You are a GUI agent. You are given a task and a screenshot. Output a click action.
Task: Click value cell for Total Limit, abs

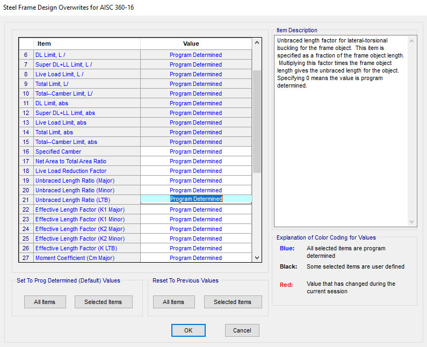point(196,132)
